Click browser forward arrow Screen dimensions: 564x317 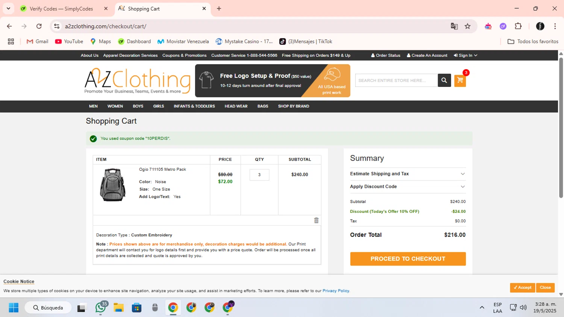(24, 26)
